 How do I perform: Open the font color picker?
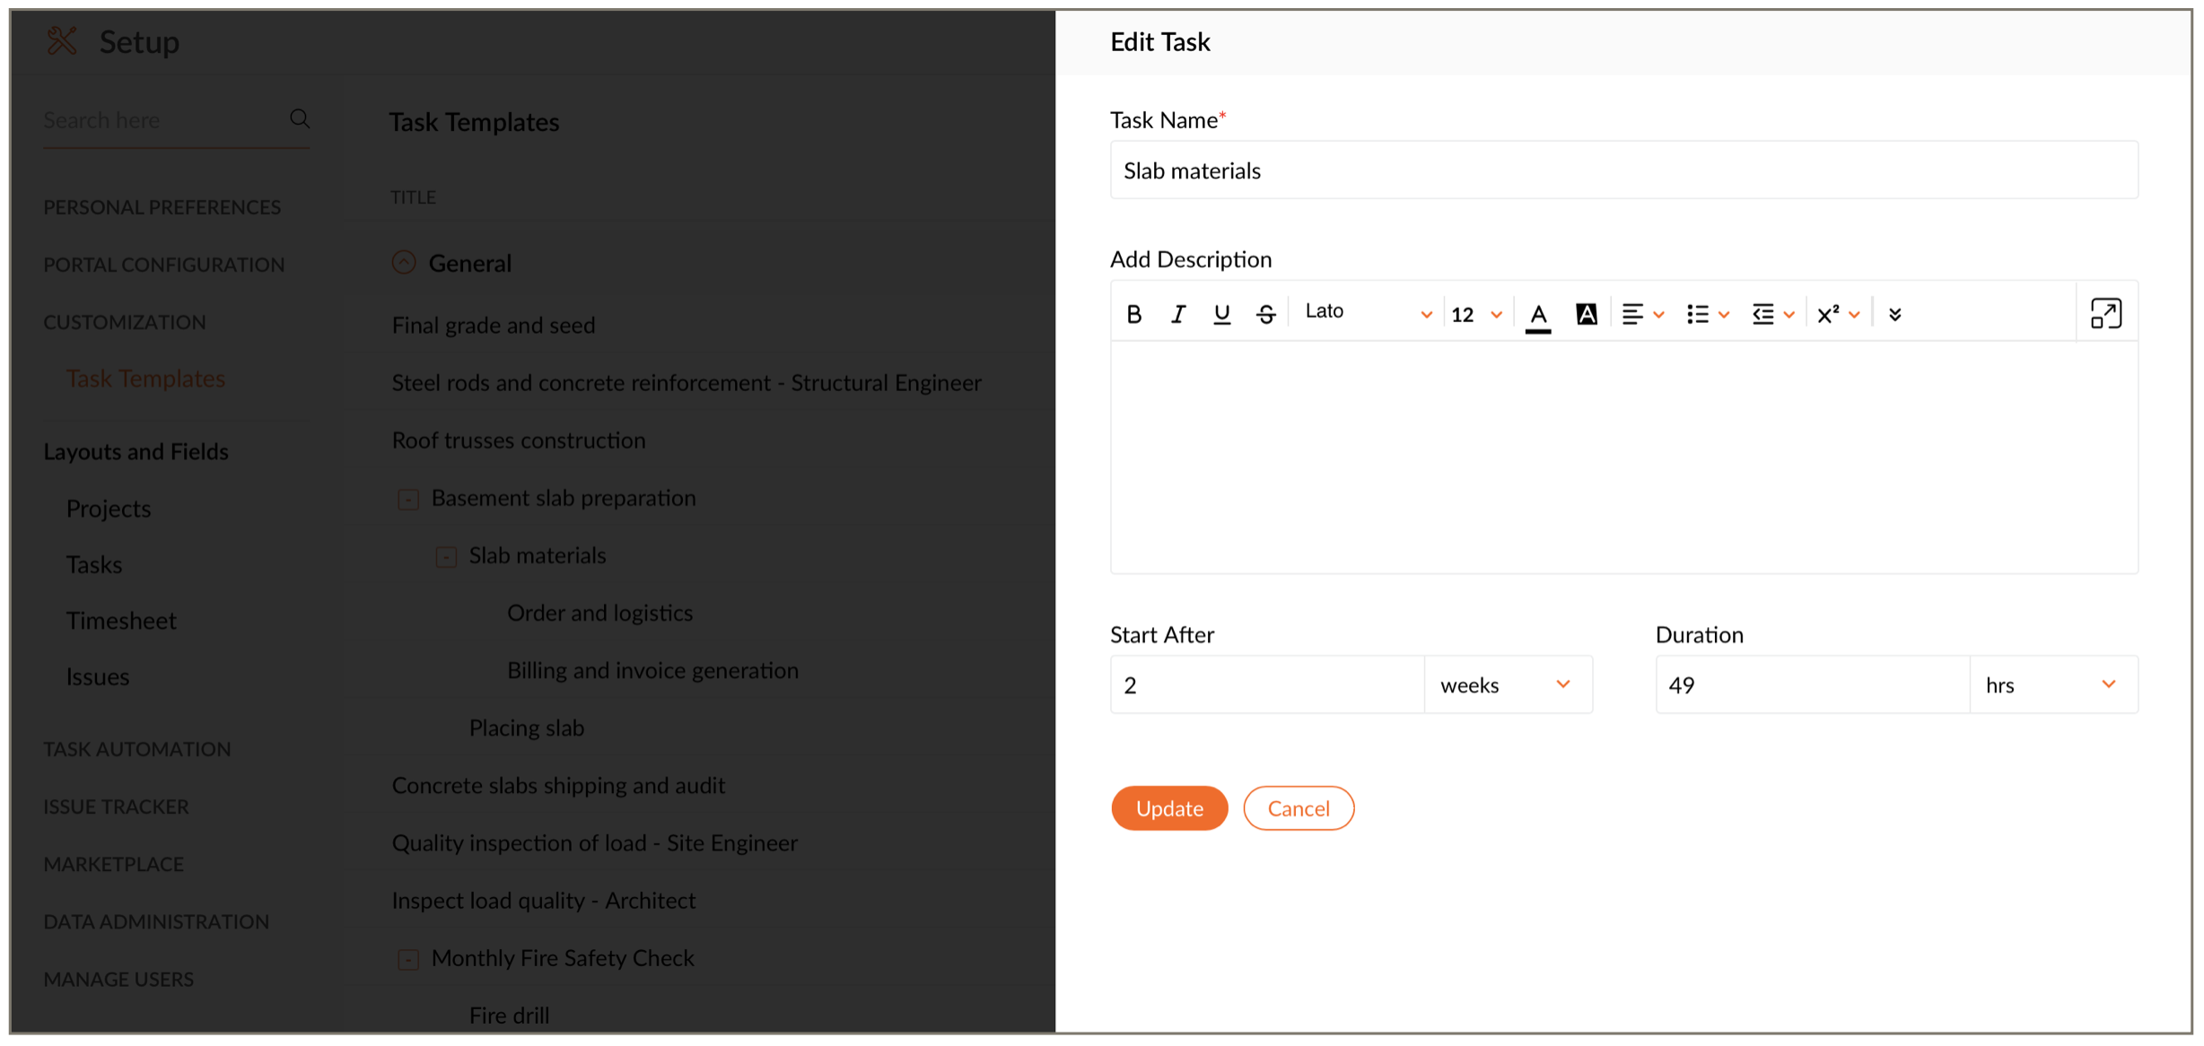[x=1538, y=315]
